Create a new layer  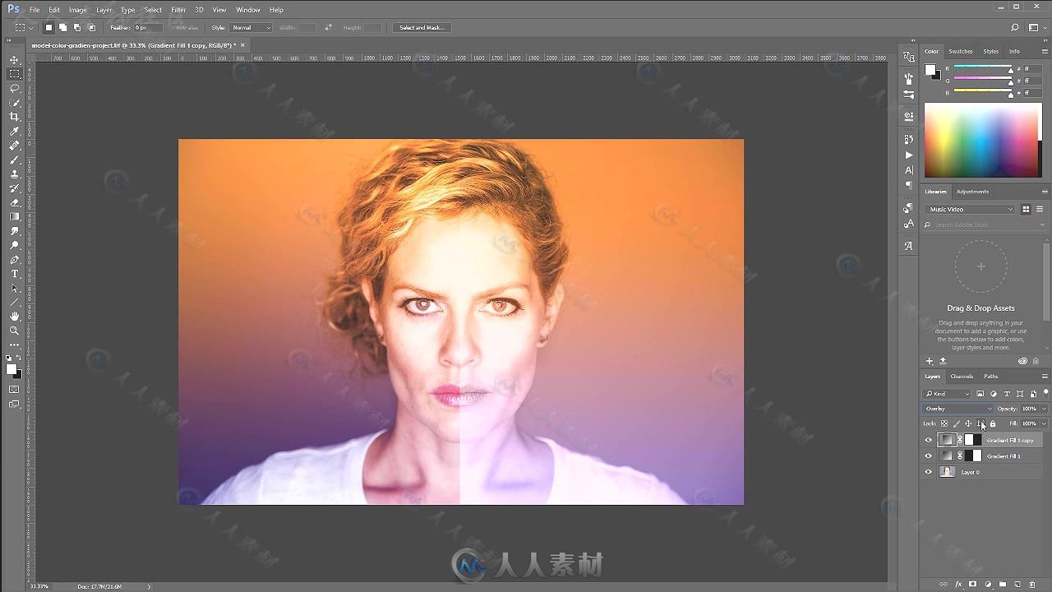[1017, 585]
